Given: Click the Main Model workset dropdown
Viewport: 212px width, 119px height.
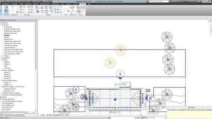Looking at the screenshot, I should coord(156,118).
